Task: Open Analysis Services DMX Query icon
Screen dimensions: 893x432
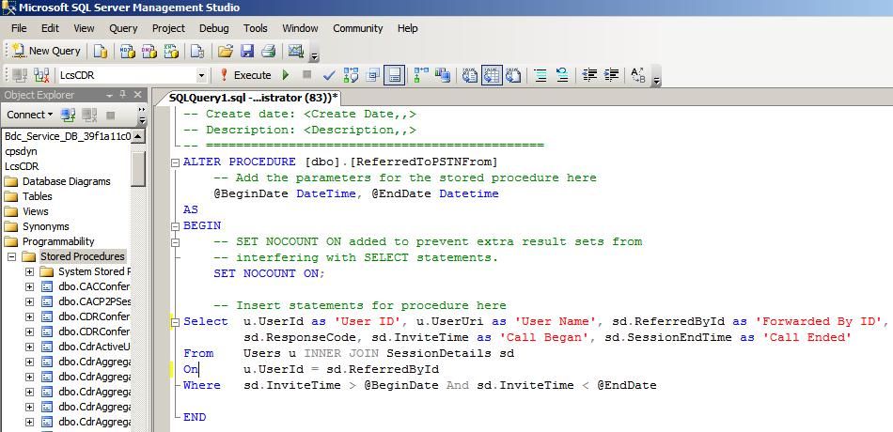Action: point(149,52)
